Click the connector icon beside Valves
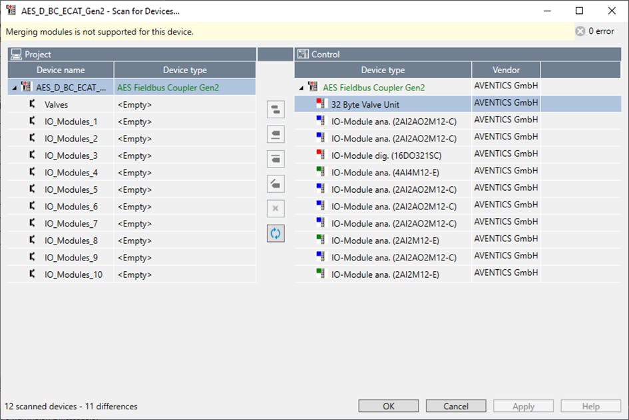 [33, 104]
